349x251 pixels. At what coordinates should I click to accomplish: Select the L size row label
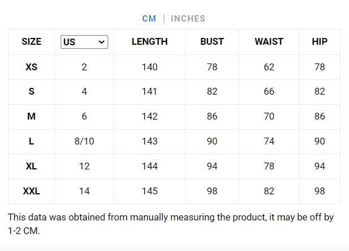pyautogui.click(x=32, y=142)
